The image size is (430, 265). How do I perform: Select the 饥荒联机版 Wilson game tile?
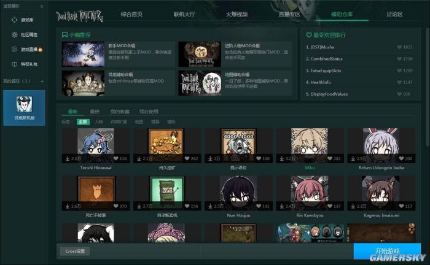24,108
